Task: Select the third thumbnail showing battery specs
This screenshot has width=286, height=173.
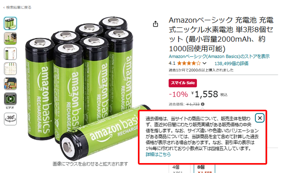Action: 10,54
